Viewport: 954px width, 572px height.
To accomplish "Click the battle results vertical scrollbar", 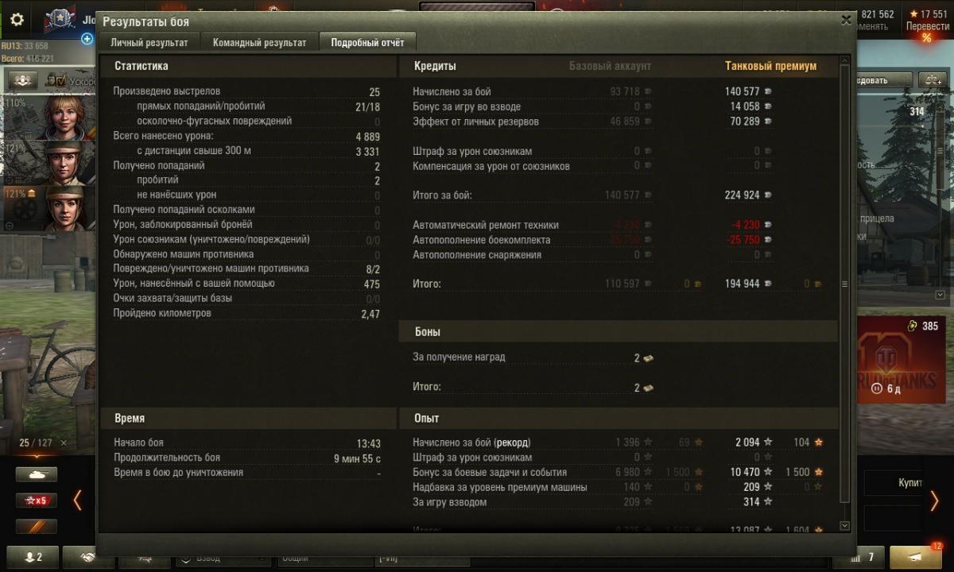I will point(845,284).
